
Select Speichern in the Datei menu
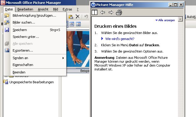[35, 30]
